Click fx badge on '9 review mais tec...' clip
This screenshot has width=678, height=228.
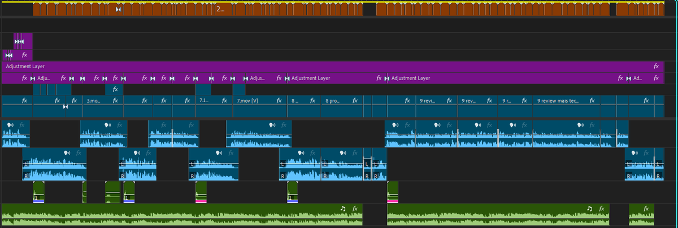coord(592,101)
